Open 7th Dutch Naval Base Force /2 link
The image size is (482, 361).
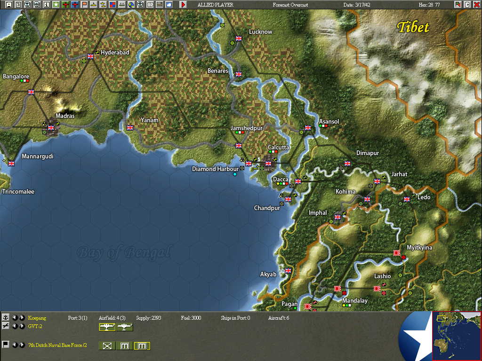pos(57,345)
